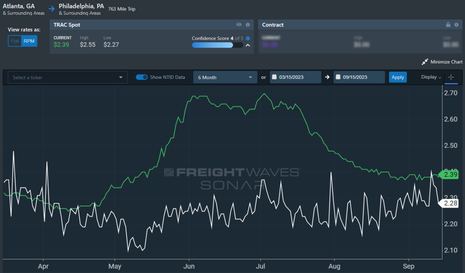Open the Select a ticker dropdown

point(68,77)
